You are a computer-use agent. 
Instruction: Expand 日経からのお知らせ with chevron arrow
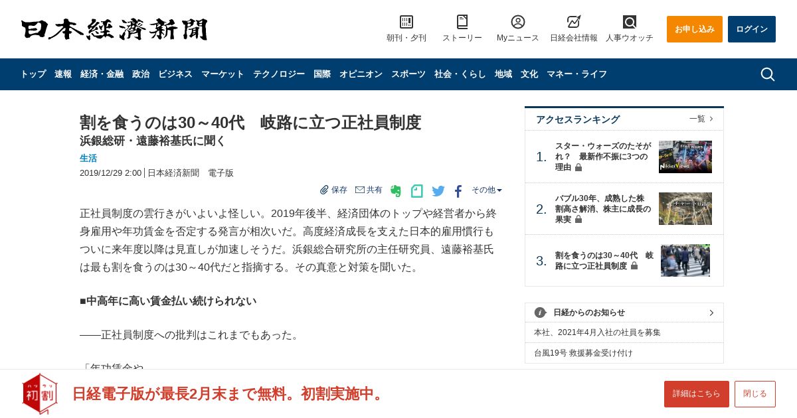pos(711,313)
